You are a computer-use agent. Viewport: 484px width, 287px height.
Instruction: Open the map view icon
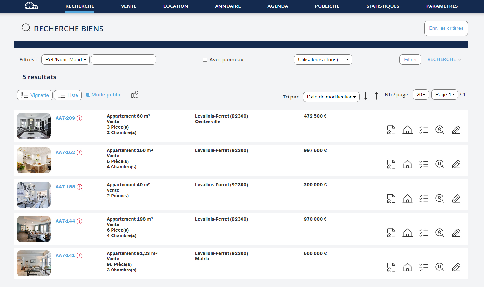[135, 95]
